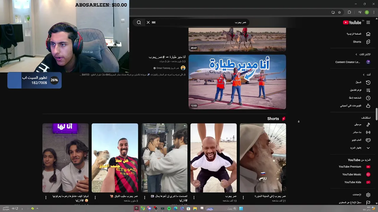Open the Omar Farooq channel name
The image size is (378, 212).
168,68
